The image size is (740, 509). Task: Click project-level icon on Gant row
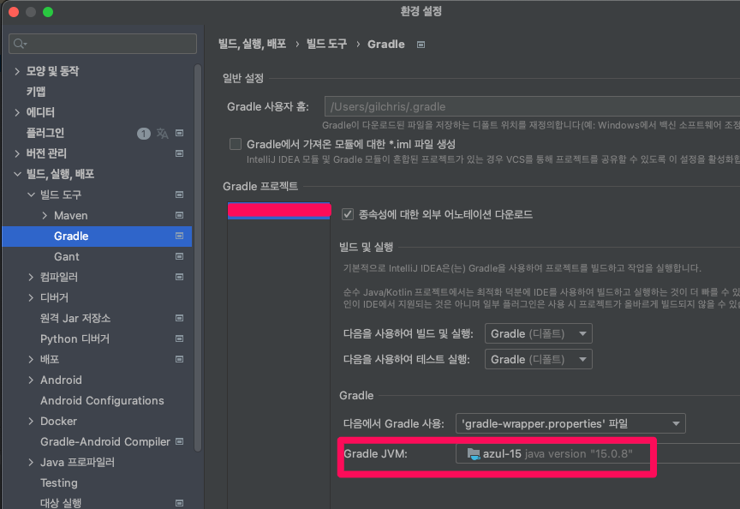click(x=179, y=256)
